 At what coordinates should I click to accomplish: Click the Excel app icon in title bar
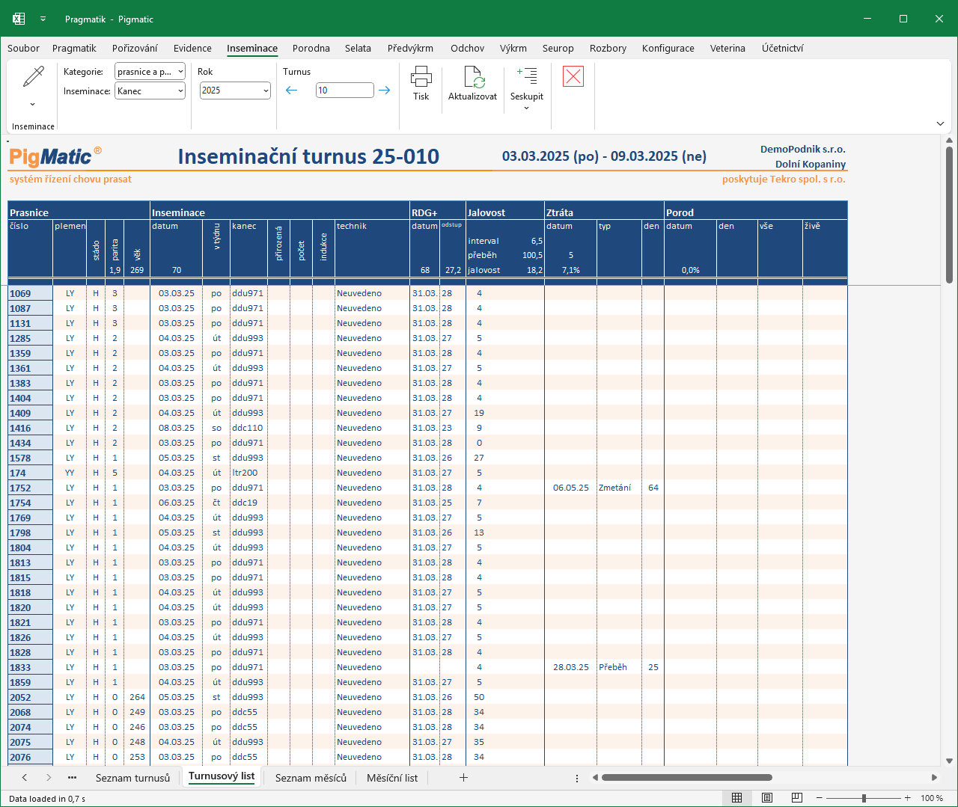[19, 19]
